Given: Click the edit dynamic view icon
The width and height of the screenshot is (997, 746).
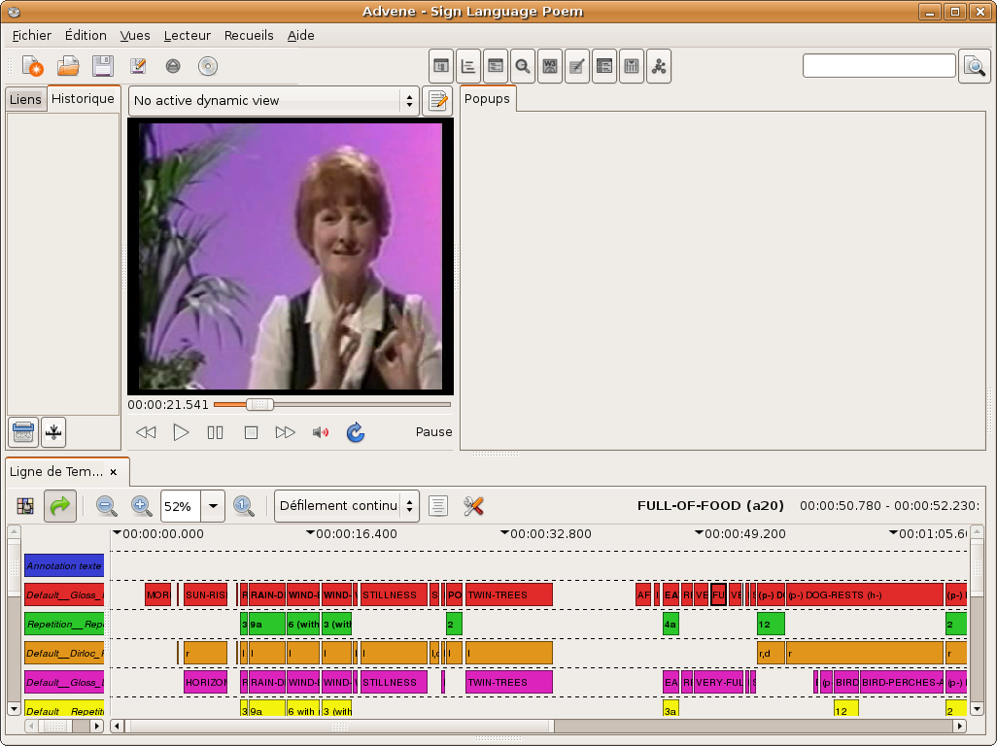Looking at the screenshot, I should [x=437, y=100].
